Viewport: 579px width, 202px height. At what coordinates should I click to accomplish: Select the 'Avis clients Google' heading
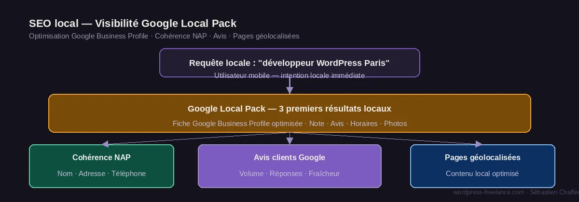pyautogui.click(x=289, y=157)
